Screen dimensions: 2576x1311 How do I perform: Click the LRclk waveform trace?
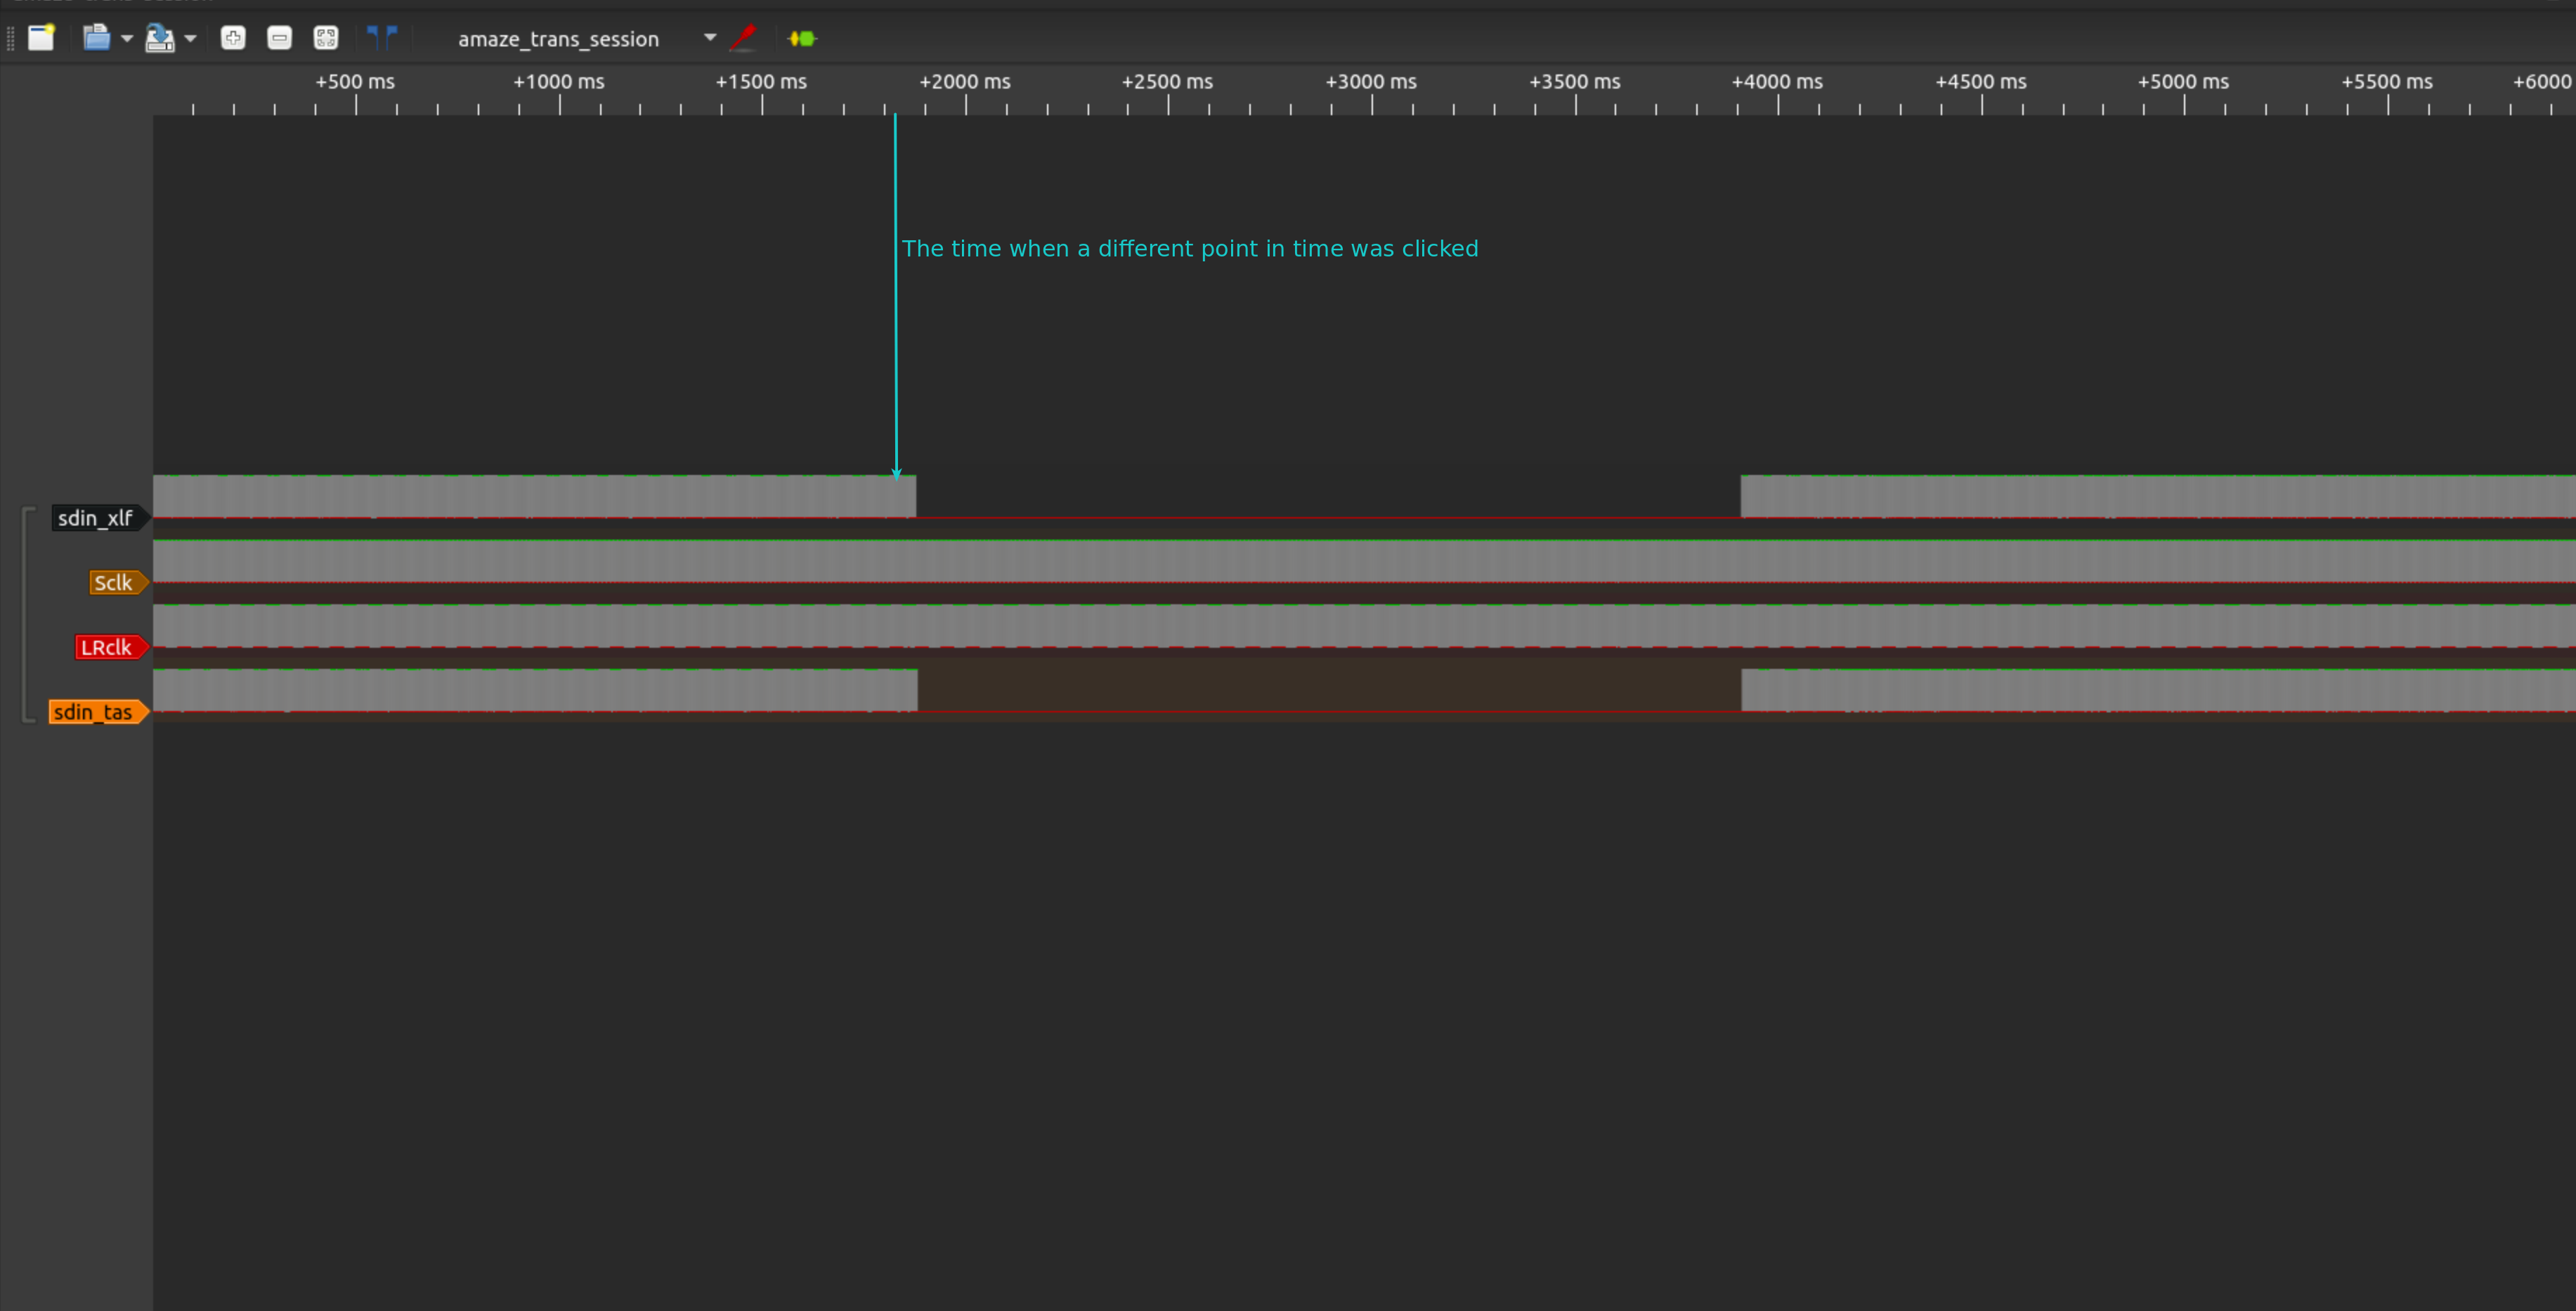(1364, 626)
